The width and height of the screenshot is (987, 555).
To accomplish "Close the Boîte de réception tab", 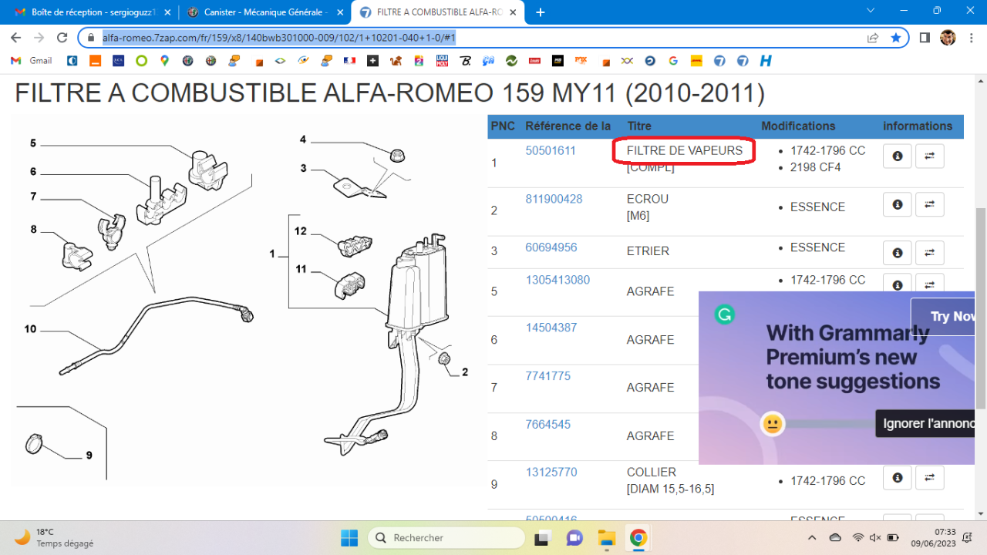I will pyautogui.click(x=167, y=12).
